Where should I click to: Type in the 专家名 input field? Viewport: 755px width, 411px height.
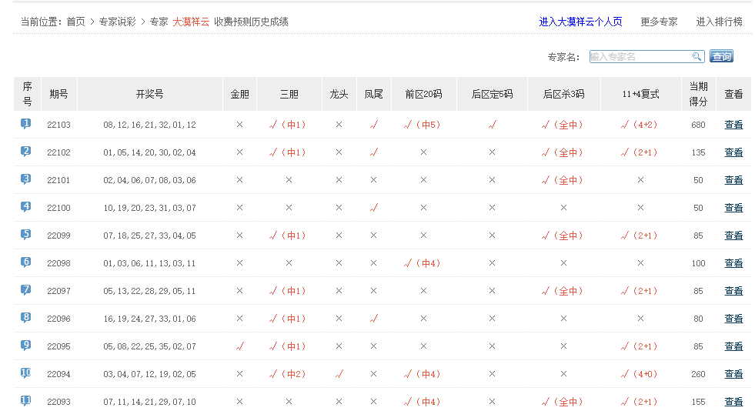(x=640, y=56)
